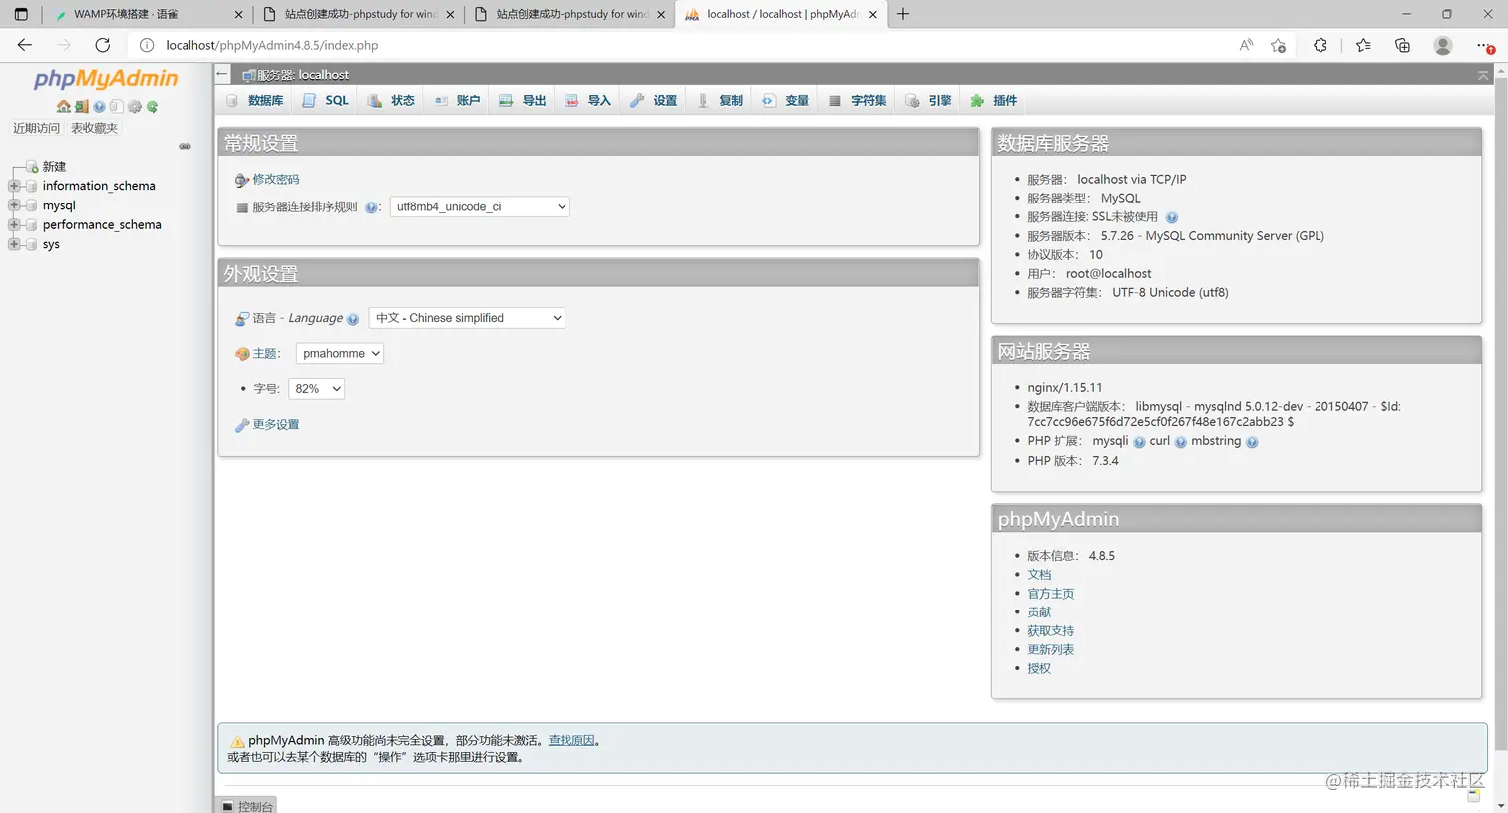
Task: Click SSL未被使用 help icon
Action: (x=1171, y=217)
